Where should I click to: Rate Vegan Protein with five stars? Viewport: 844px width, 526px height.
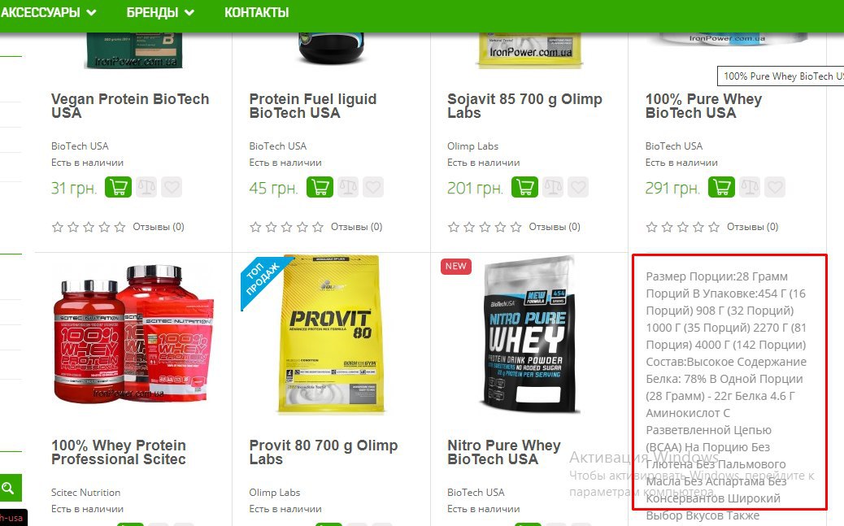pos(120,227)
